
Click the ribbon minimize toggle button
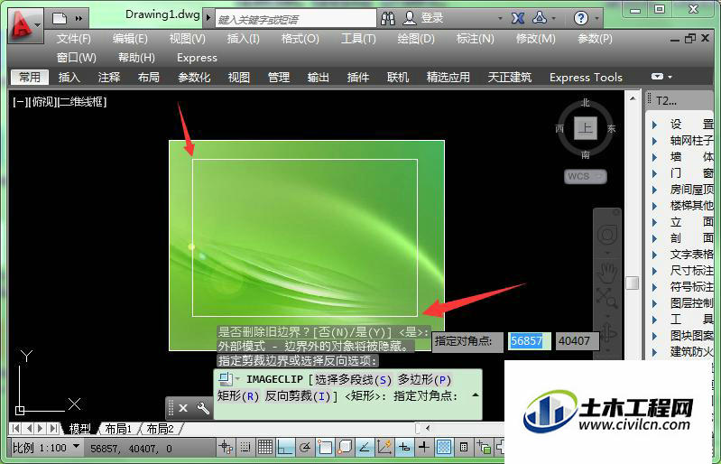click(x=658, y=77)
